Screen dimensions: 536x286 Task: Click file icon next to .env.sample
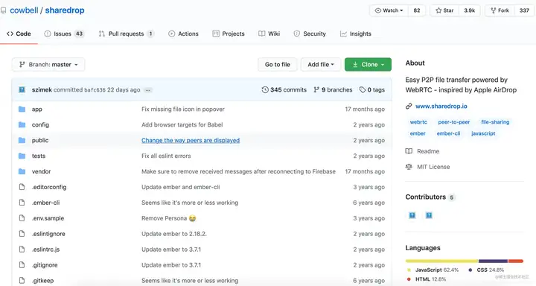tap(22, 218)
